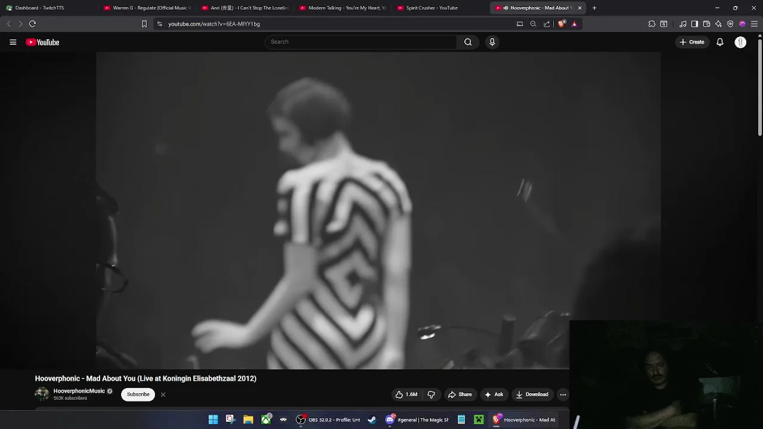The width and height of the screenshot is (763, 429).
Task: Bookmark this page
Action: [144, 24]
